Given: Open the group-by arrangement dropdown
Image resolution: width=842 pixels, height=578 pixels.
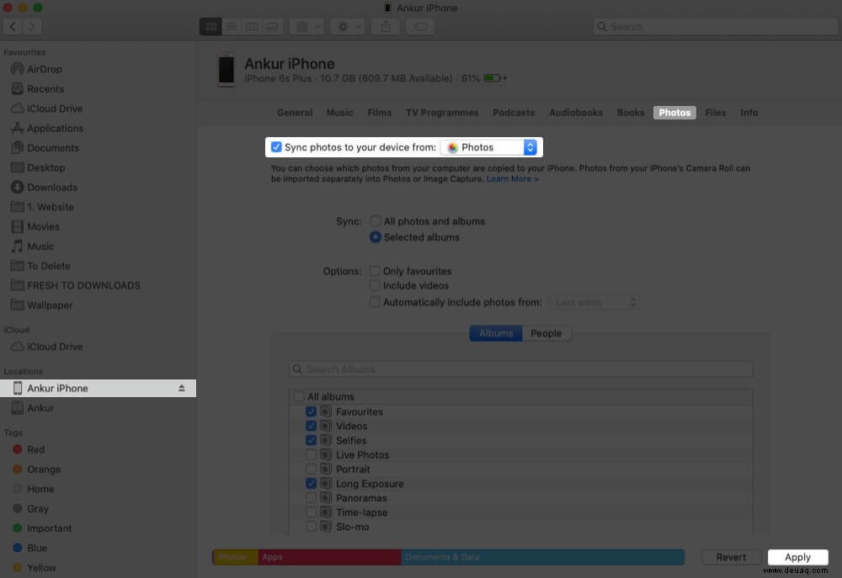Looking at the screenshot, I should point(306,26).
